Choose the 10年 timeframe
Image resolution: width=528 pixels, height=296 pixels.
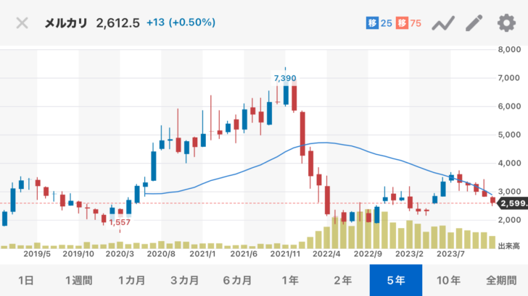[x=449, y=280]
